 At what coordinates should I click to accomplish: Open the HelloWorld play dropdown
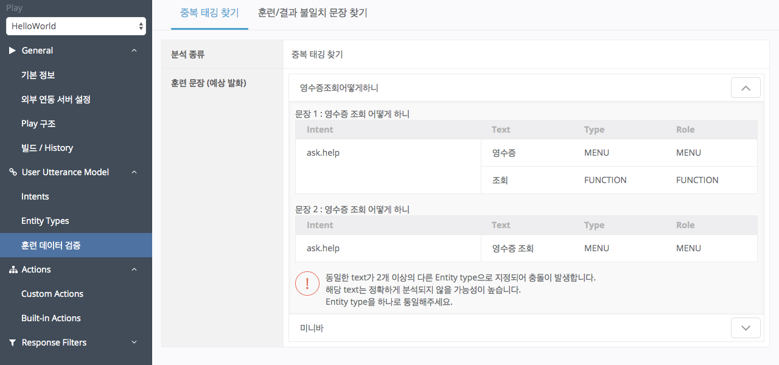(76, 26)
